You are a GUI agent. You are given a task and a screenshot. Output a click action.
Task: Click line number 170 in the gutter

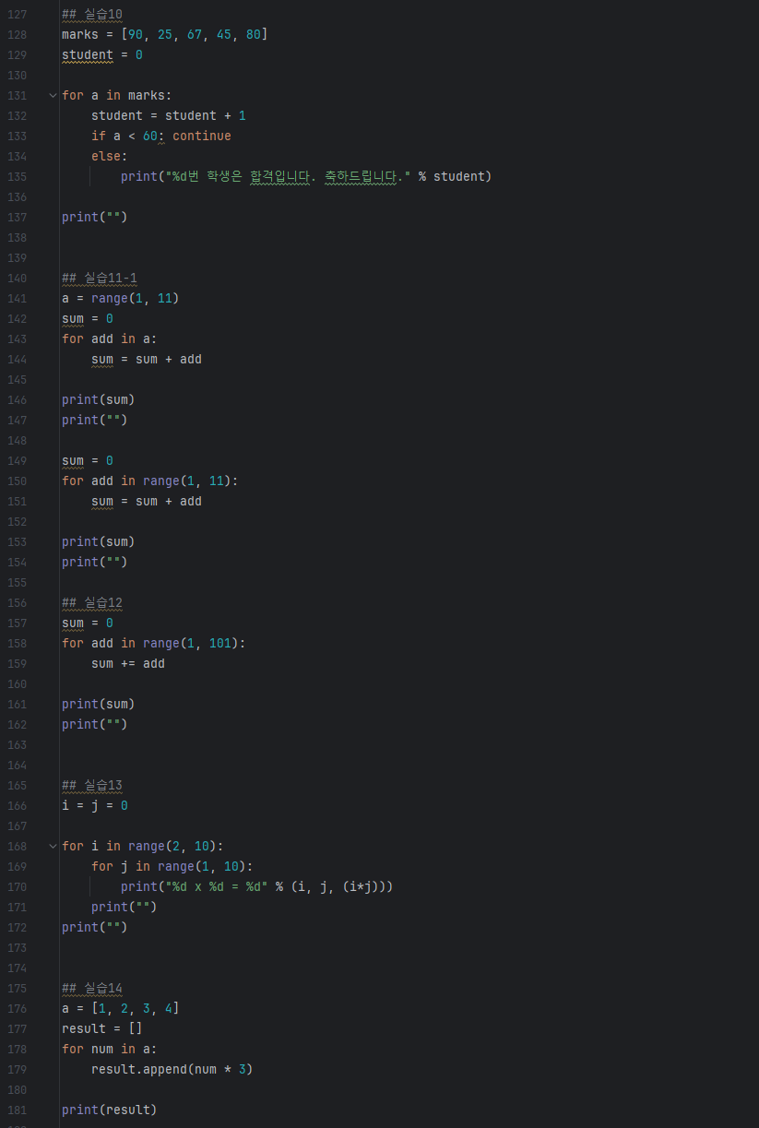(17, 886)
